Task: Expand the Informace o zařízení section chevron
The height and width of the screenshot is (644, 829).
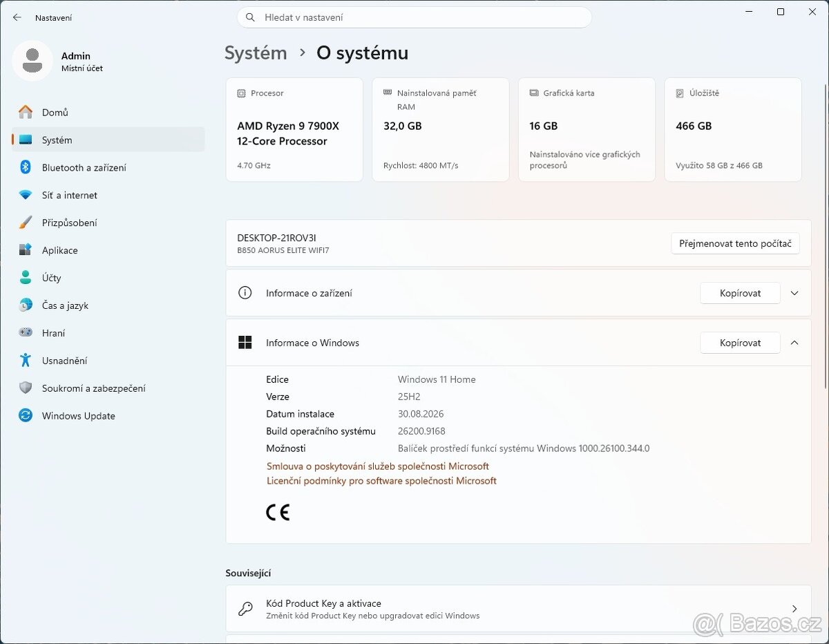Action: [794, 293]
